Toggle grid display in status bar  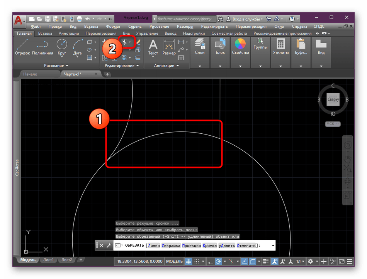pos(189,261)
